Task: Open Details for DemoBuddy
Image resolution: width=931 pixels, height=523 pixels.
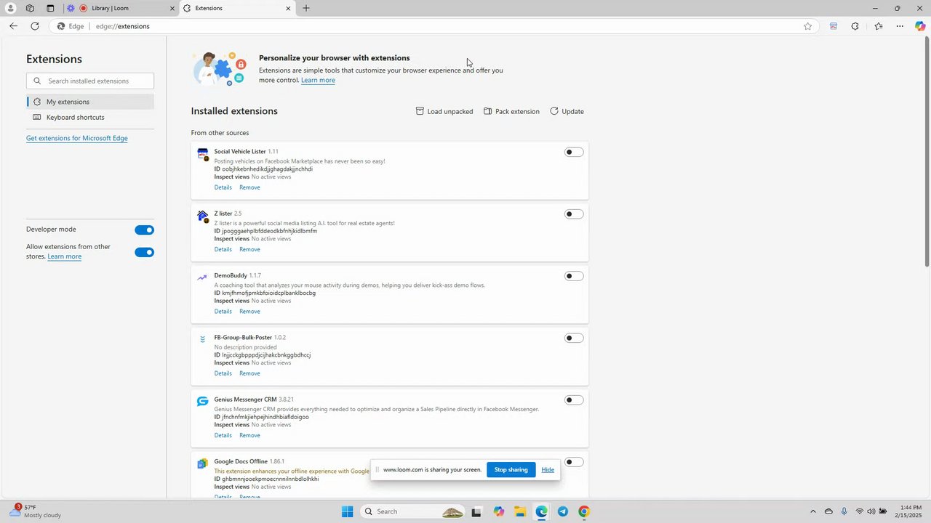Action: click(223, 312)
